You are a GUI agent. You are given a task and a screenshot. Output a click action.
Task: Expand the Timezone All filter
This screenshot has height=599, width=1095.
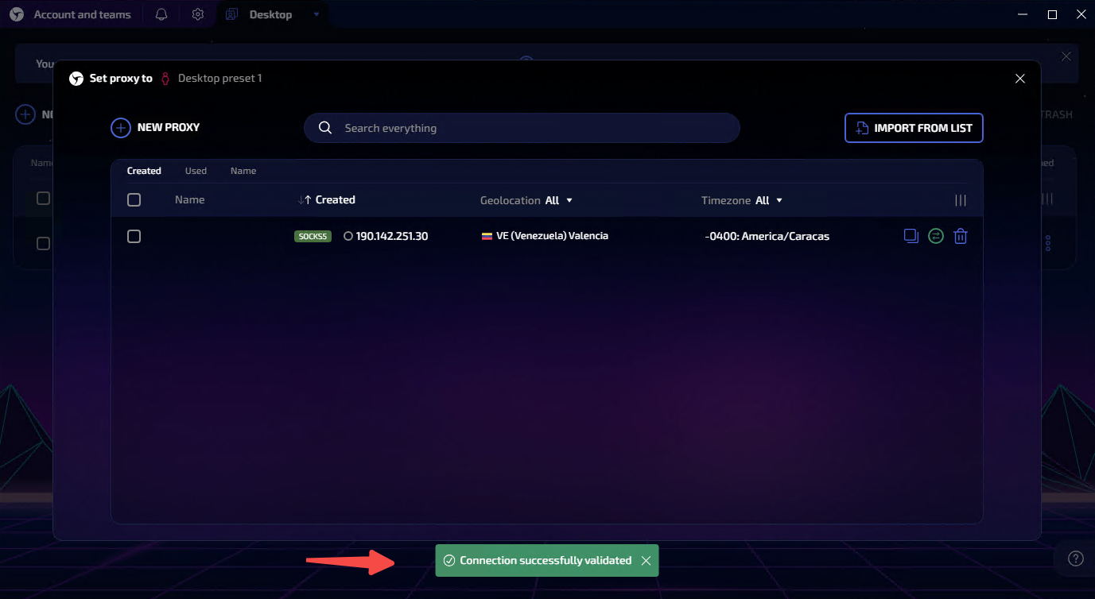[769, 200]
